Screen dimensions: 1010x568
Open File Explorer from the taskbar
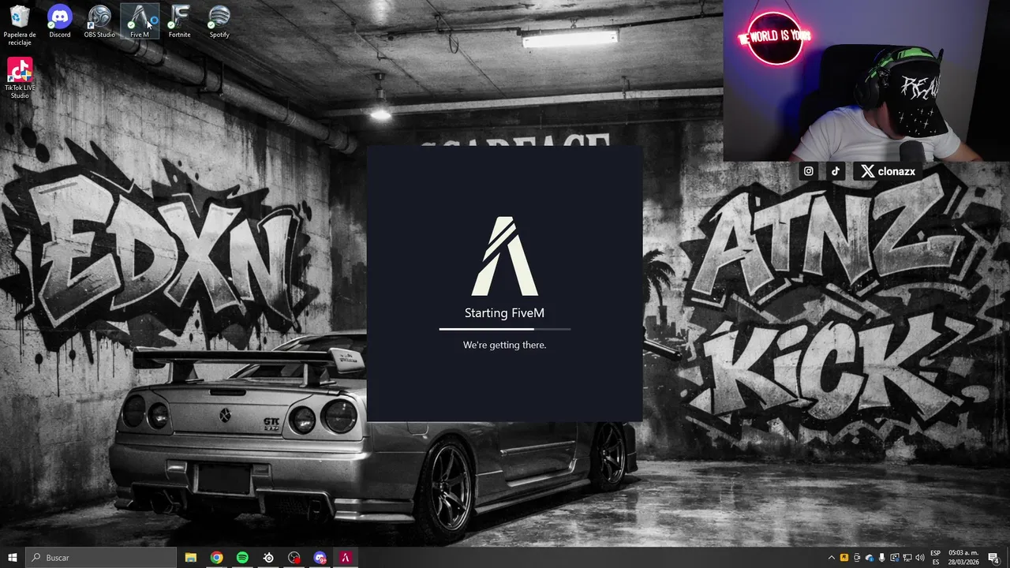pyautogui.click(x=191, y=558)
